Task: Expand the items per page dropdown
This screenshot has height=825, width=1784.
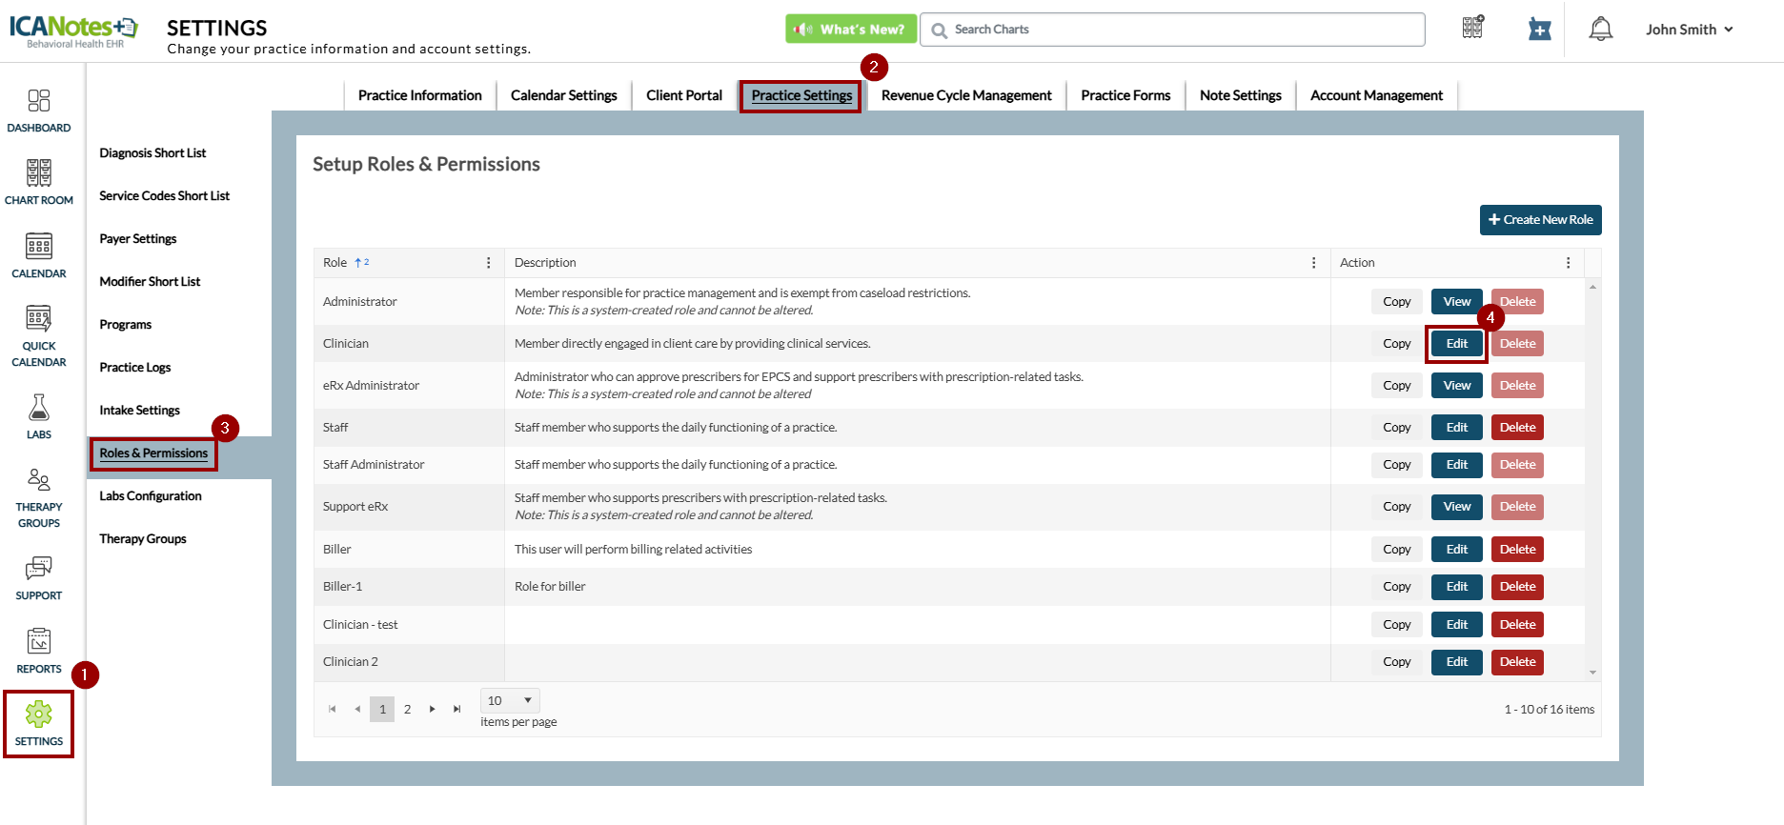Action: tap(510, 701)
